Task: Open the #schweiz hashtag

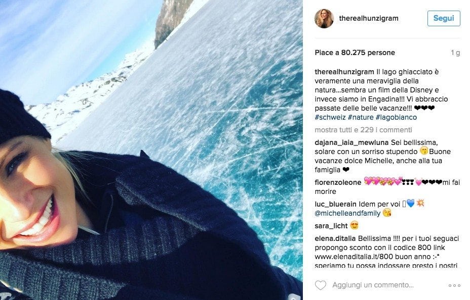Action: click(330, 118)
